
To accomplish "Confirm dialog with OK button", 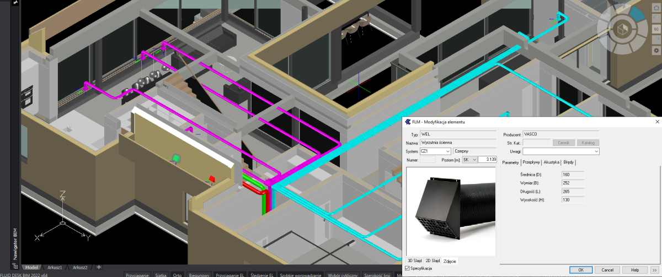I will [x=581, y=270].
